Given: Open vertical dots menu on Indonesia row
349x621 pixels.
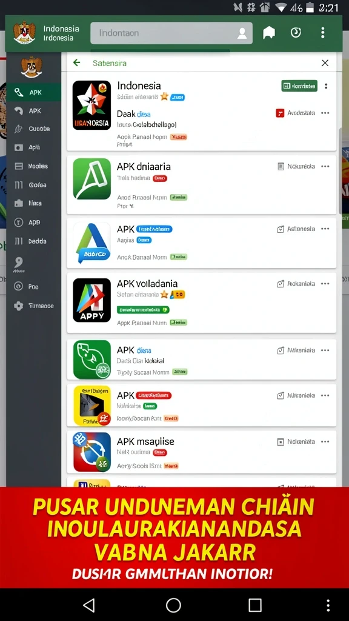Looking at the screenshot, I should (326, 86).
